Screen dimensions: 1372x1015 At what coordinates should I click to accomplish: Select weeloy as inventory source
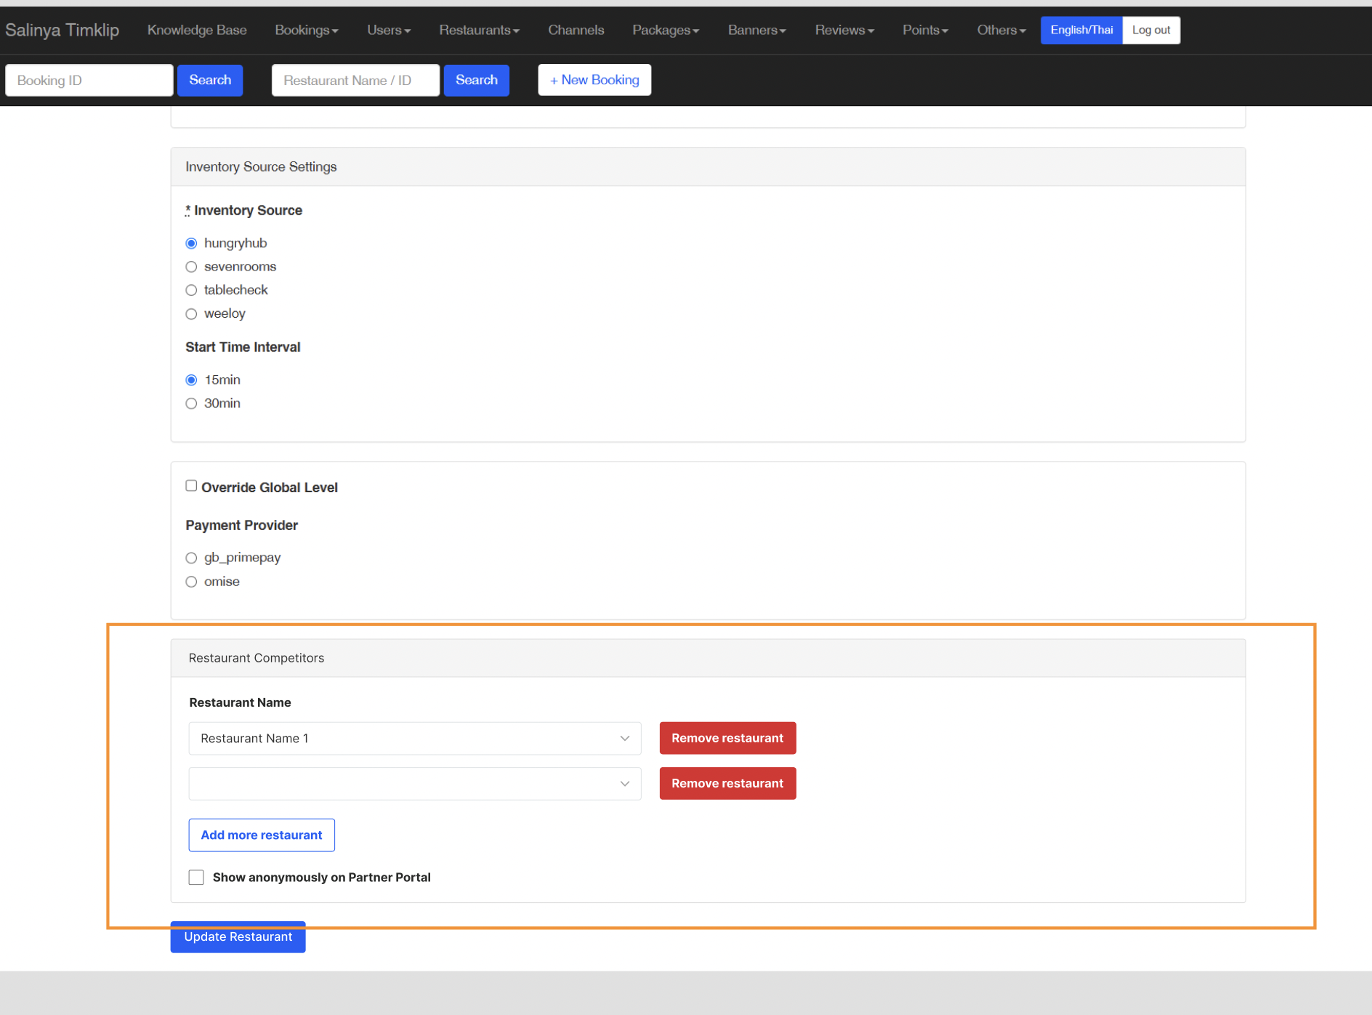pos(191,314)
